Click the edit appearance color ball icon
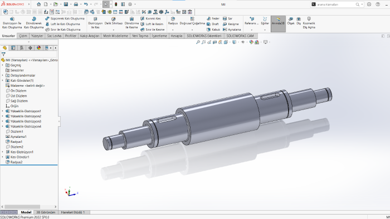This screenshot has height=219, width=390. [251, 42]
